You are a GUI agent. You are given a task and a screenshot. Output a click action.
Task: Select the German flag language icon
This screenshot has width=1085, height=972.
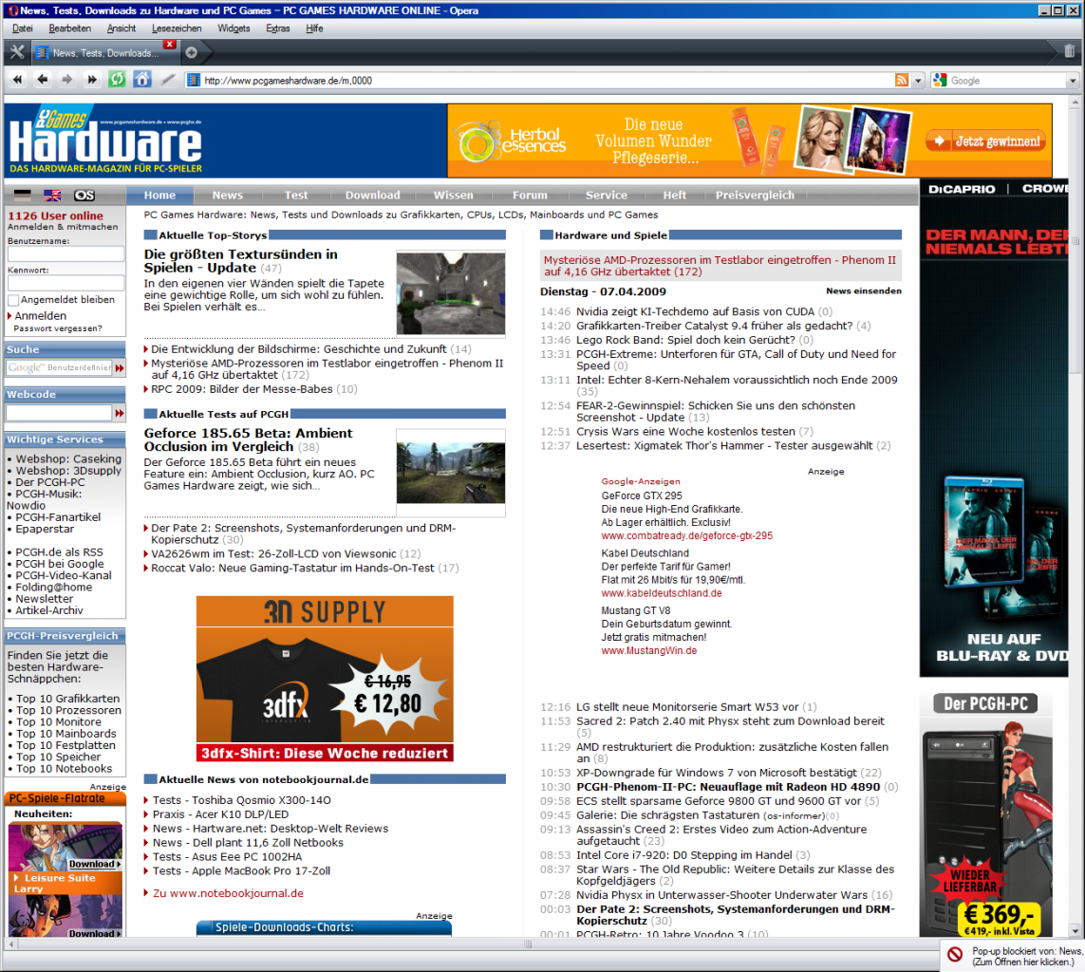(x=22, y=196)
